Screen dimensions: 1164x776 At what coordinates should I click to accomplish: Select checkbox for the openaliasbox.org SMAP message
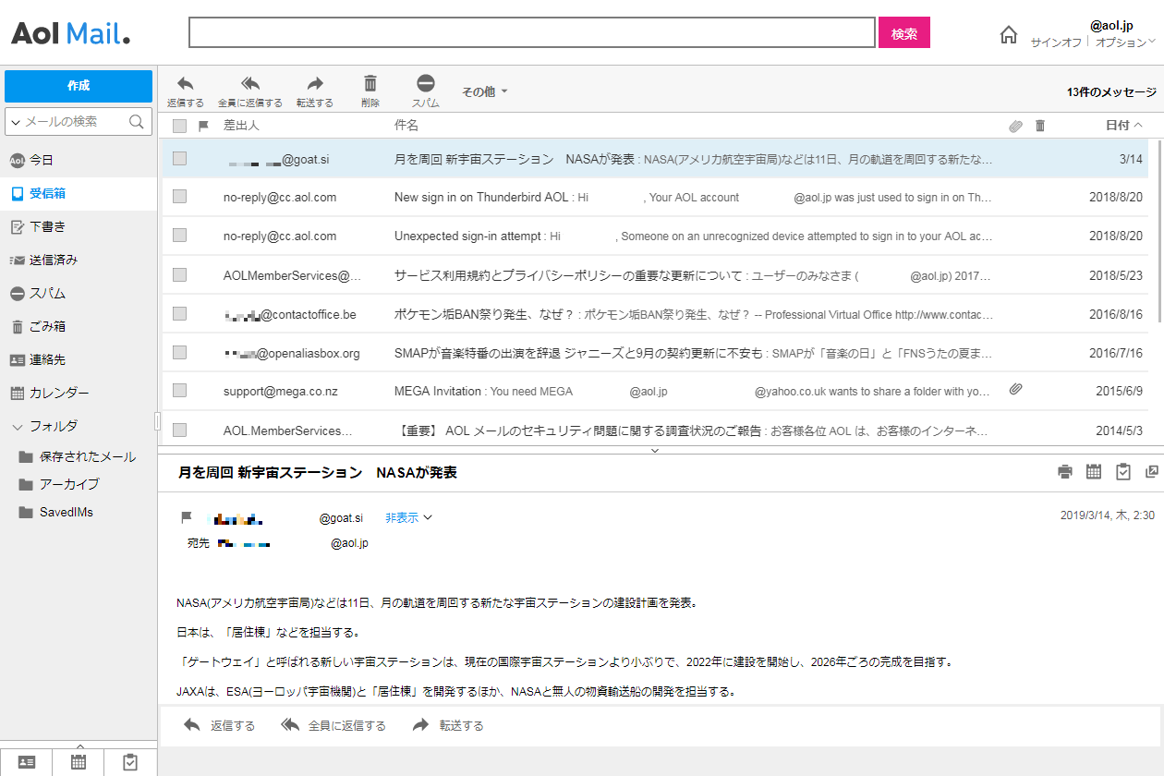179,352
